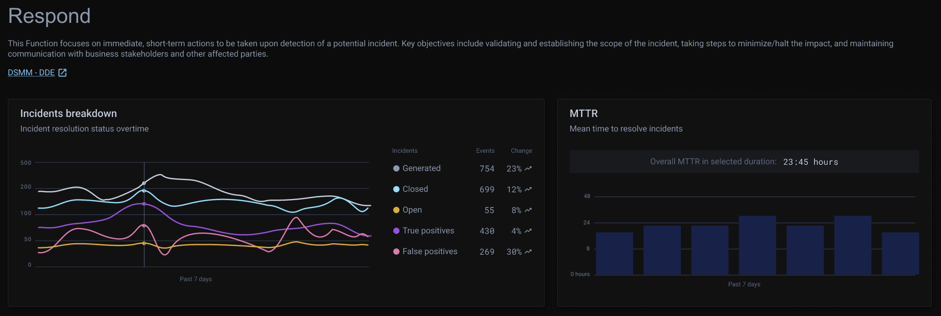Click the trend arrow next to 23%

coord(528,168)
